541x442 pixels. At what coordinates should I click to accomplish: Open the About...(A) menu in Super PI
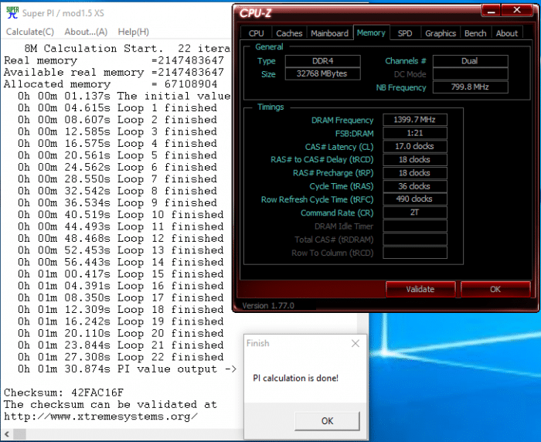click(86, 32)
